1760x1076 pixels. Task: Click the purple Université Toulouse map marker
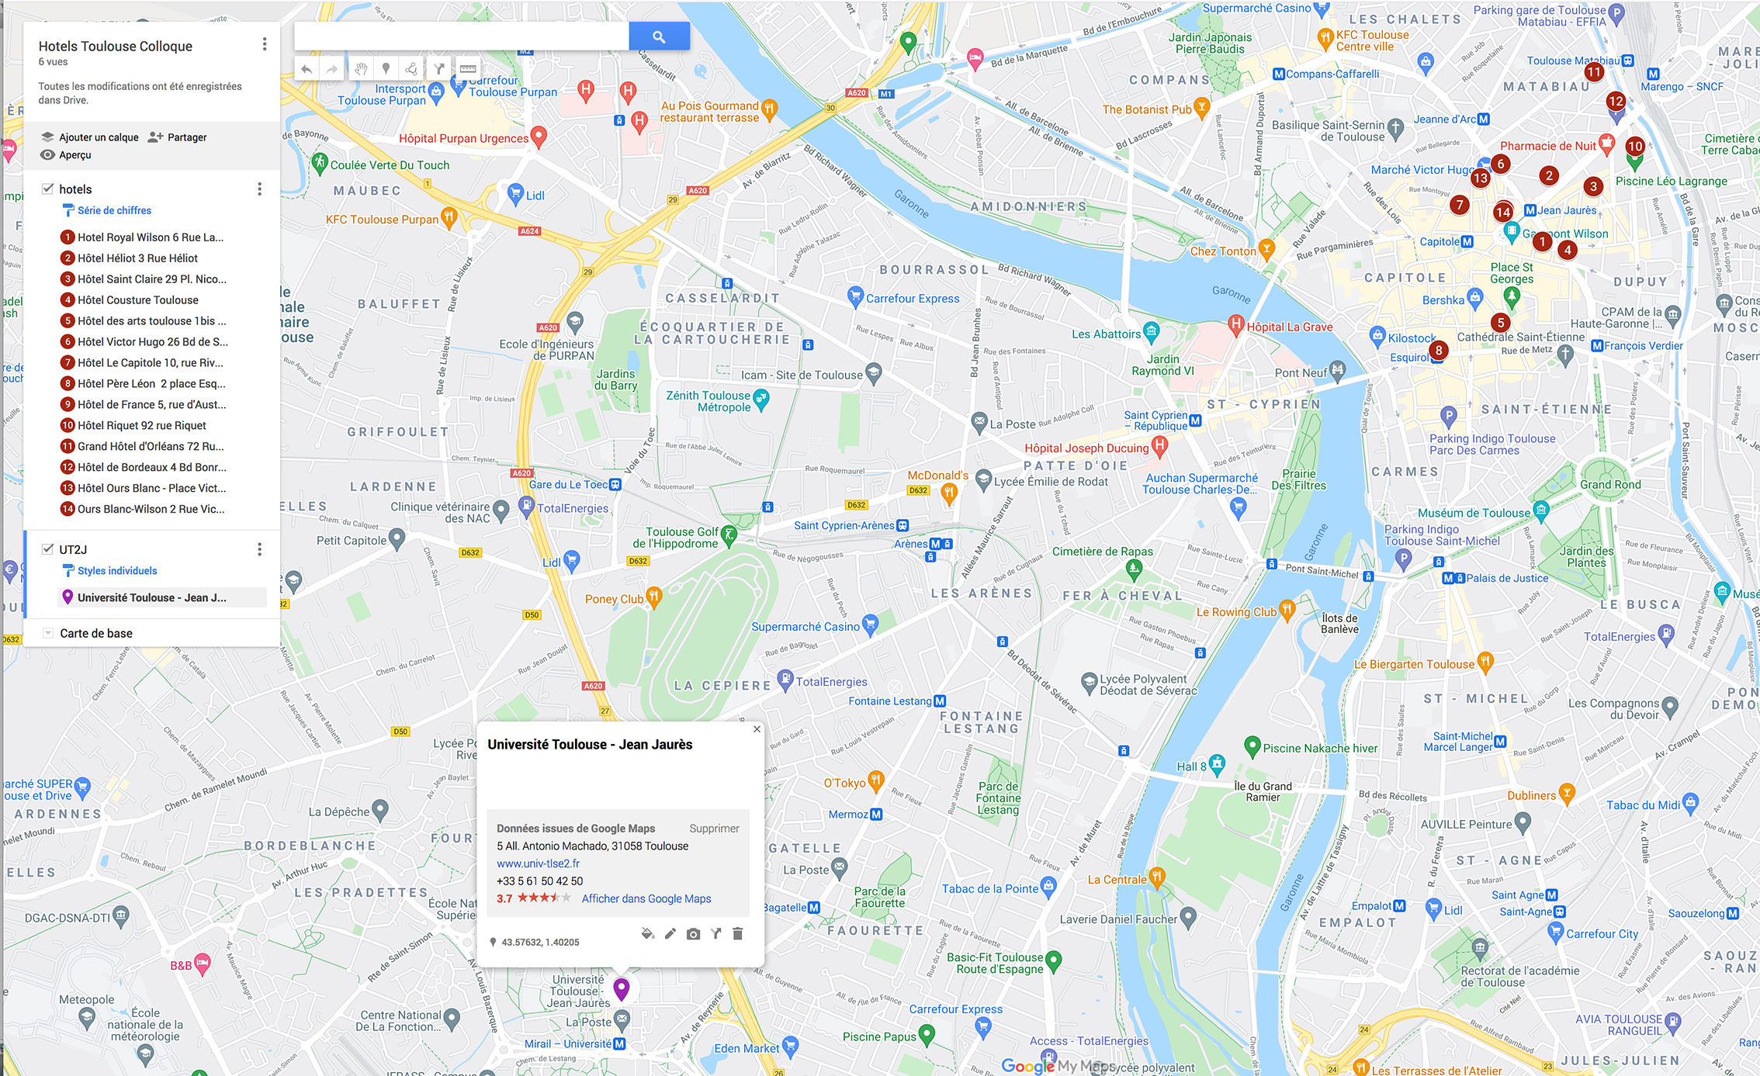[621, 989]
